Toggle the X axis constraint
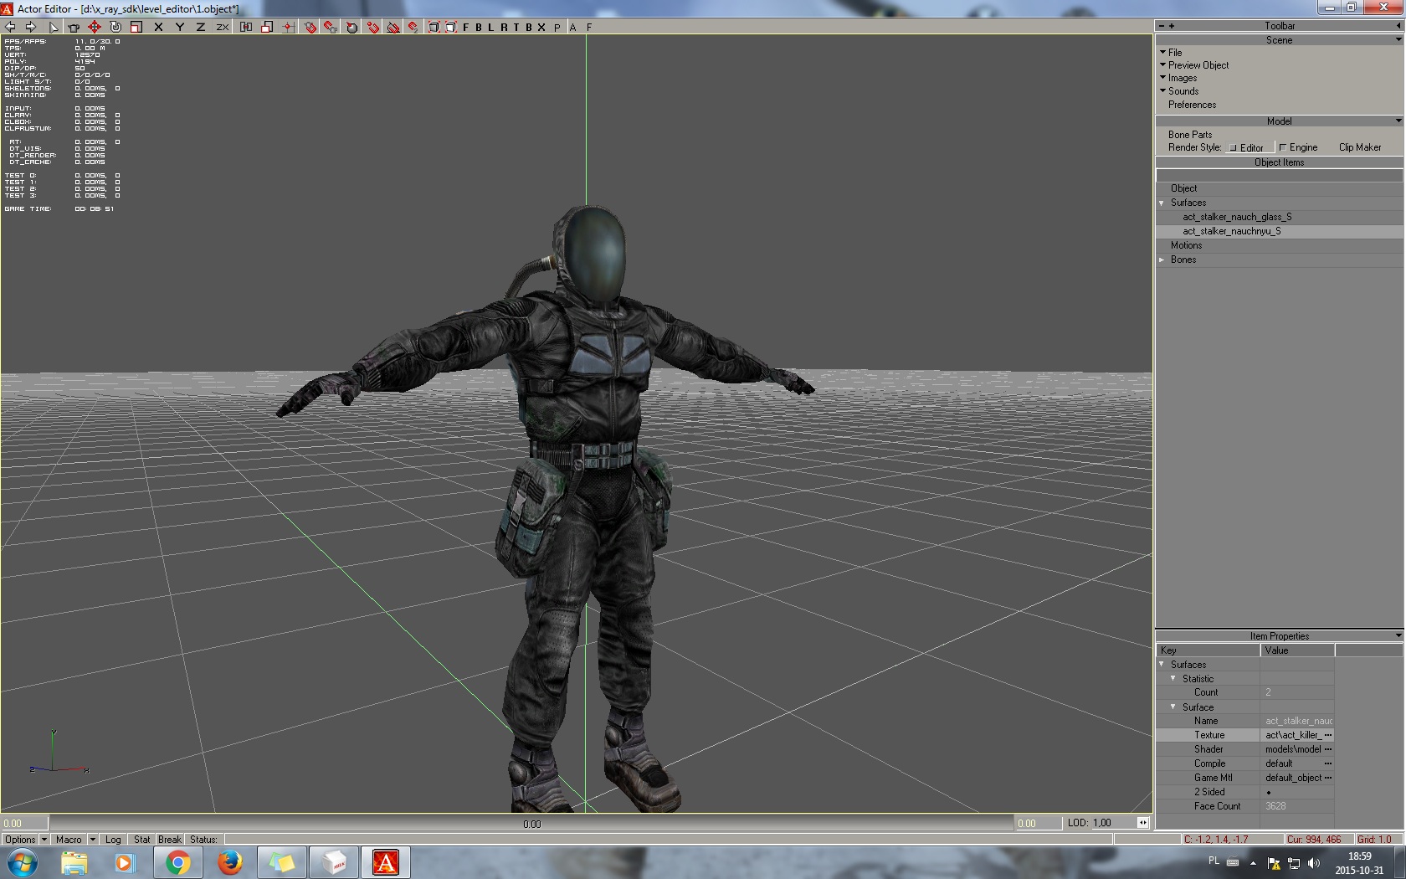The height and width of the screenshot is (879, 1406). [x=158, y=27]
